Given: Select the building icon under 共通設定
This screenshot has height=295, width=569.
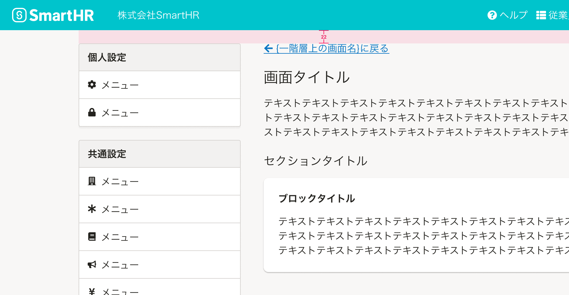Looking at the screenshot, I should pos(92,181).
